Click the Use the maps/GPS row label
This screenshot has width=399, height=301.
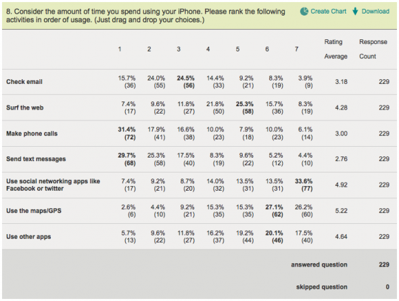tap(34, 210)
